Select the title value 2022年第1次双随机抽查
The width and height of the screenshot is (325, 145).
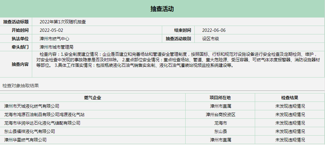pos(63,22)
